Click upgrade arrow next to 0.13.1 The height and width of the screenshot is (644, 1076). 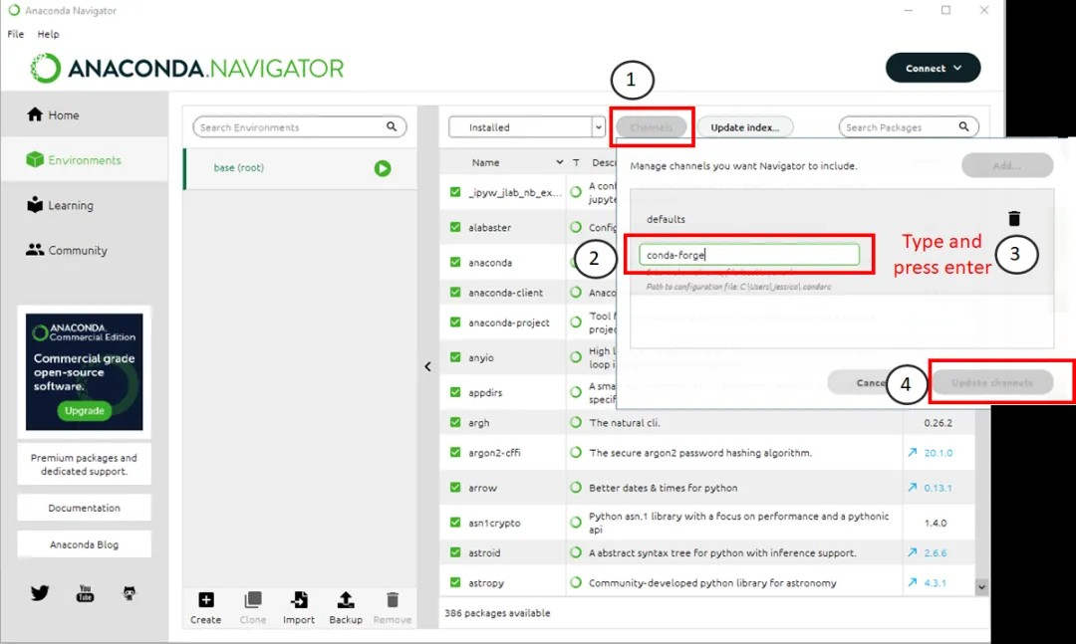(912, 488)
